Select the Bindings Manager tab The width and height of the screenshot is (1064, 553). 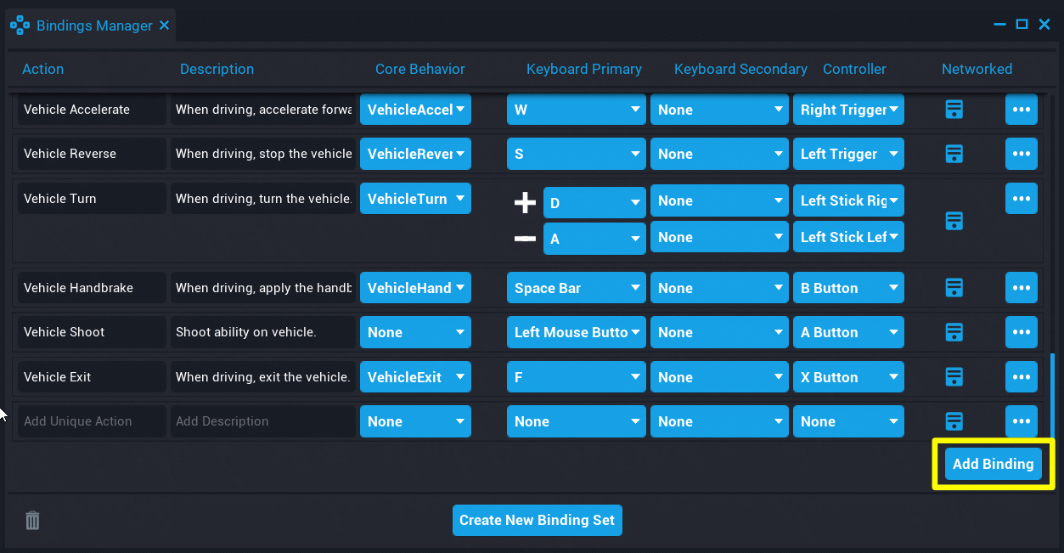pos(93,25)
